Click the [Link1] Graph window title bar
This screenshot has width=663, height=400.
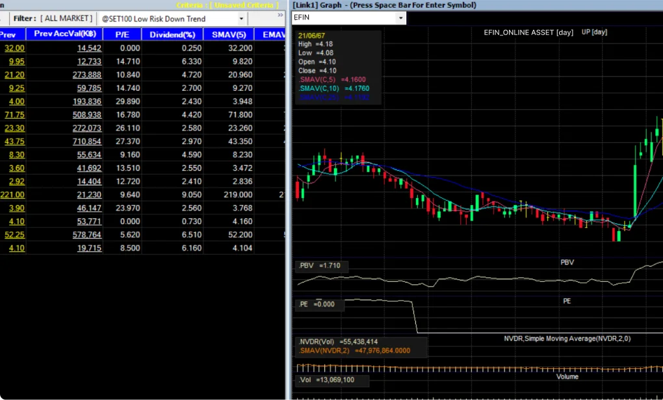(477, 5)
